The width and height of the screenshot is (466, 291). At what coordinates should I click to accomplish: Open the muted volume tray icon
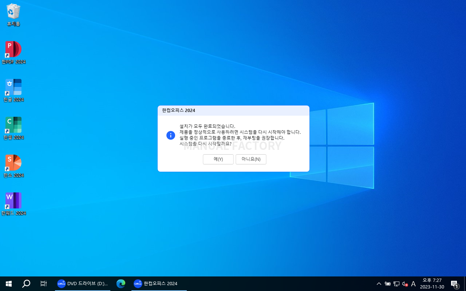point(405,284)
